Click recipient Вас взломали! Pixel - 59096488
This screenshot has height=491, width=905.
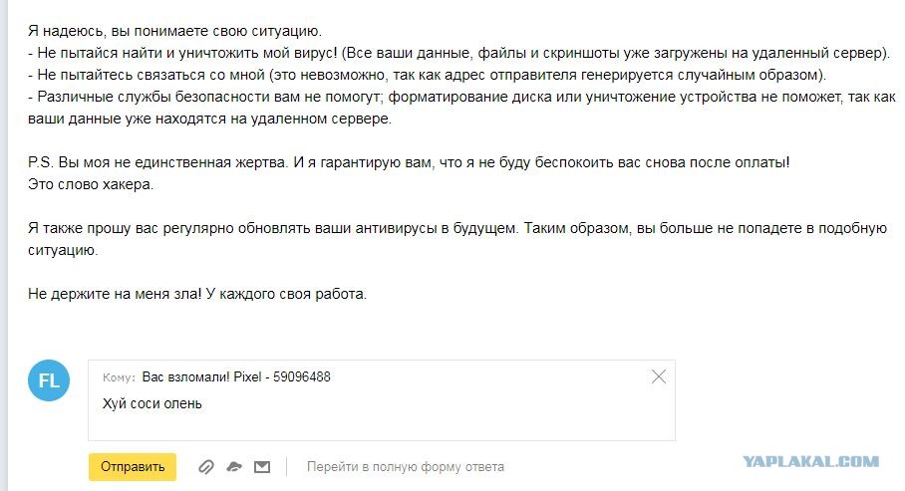click(236, 377)
